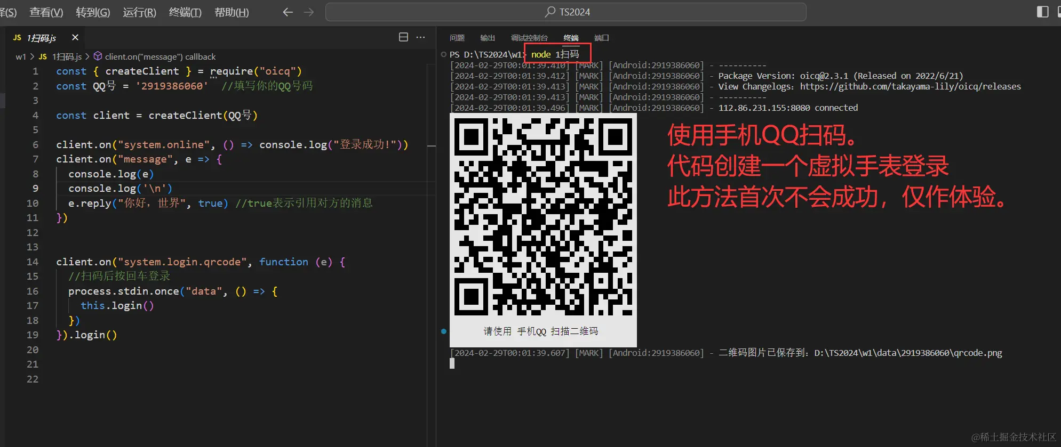The image size is (1061, 447).
Task: Click the console.log(e) statement
Action: pos(111,174)
